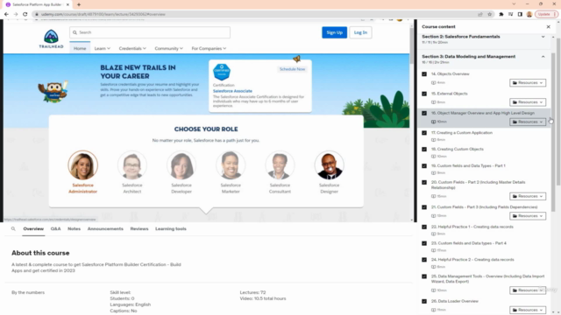Image resolution: width=561 pixels, height=315 pixels.
Task: Click the browser forward arrow
Action: pos(16,14)
